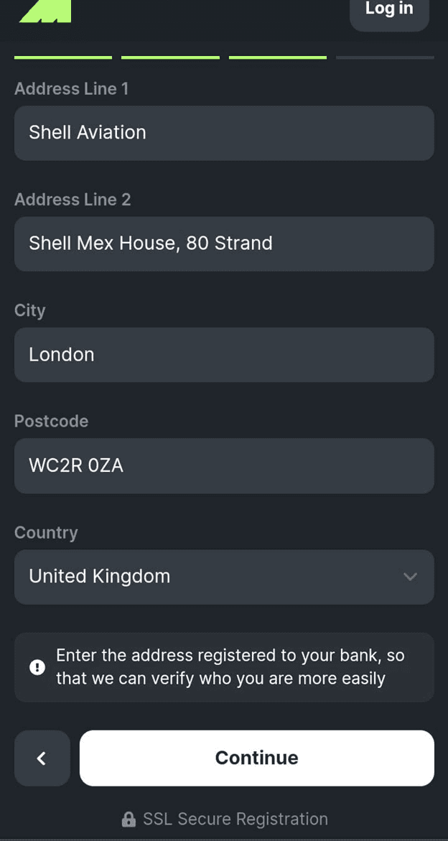
Task: Click the green brand logo
Action: click(x=45, y=11)
